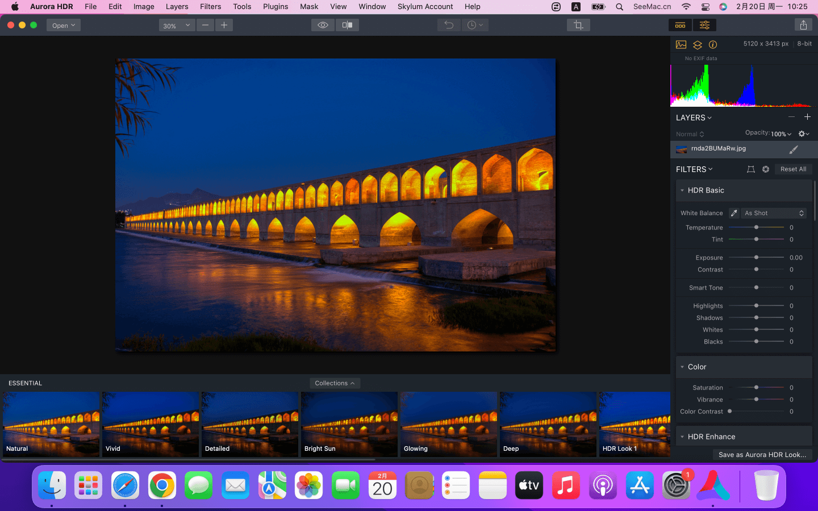Click the share/export icon

(x=803, y=25)
